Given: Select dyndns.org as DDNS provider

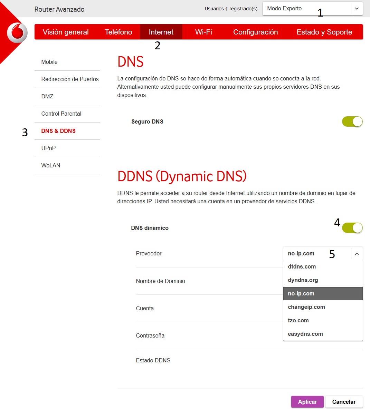Looking at the screenshot, I should [x=303, y=280].
